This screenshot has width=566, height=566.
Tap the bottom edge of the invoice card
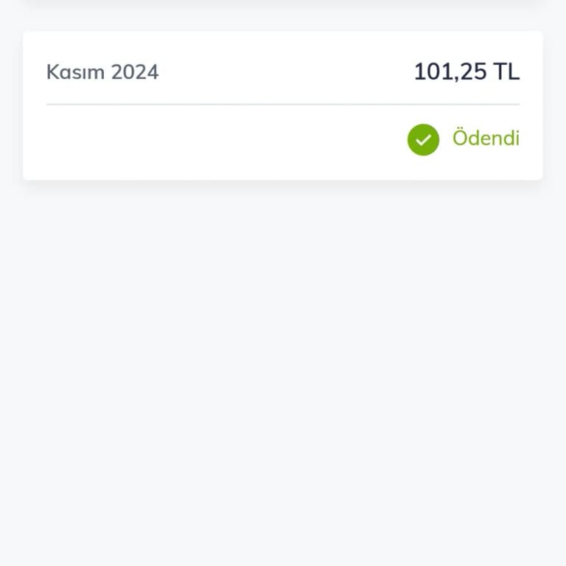282,177
